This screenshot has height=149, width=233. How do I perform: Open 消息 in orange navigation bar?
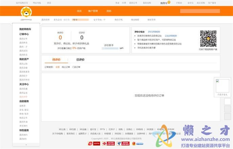(109, 11)
